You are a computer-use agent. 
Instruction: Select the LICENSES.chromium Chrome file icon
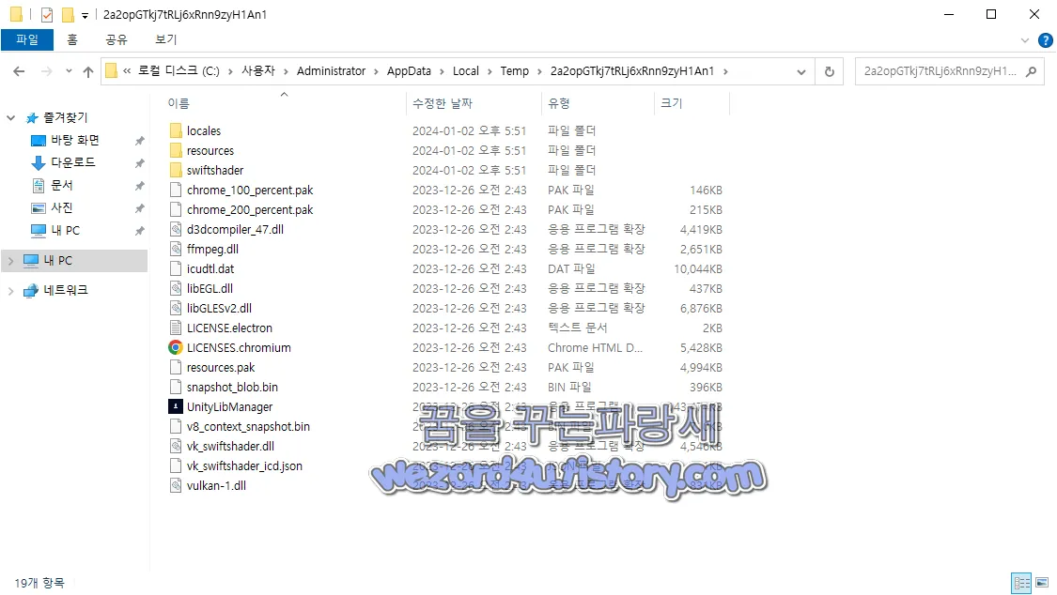point(175,347)
